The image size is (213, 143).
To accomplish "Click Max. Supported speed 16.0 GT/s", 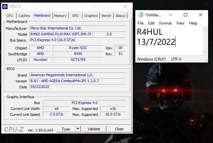I will click(x=113, y=115).
